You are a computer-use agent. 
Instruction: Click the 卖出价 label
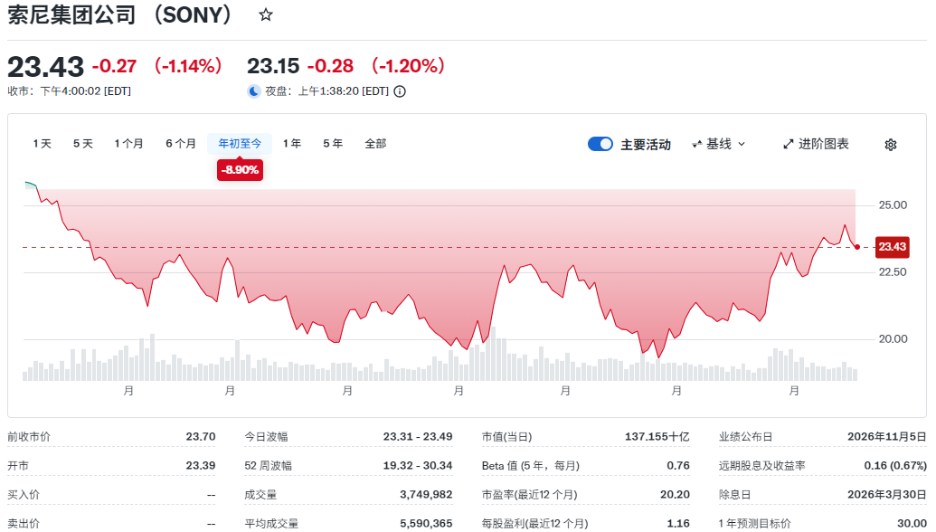(x=24, y=523)
